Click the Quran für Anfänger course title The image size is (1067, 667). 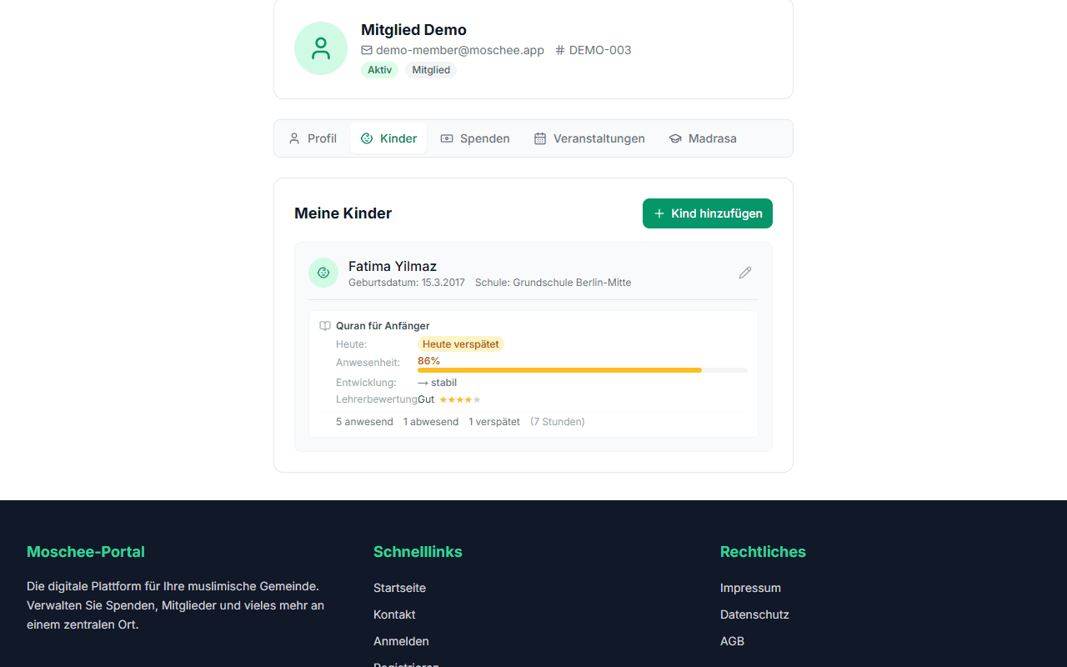383,326
